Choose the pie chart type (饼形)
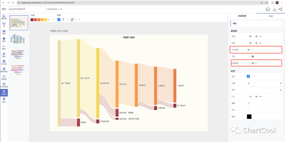Viewport: 285px width, 142px height. [4, 39]
